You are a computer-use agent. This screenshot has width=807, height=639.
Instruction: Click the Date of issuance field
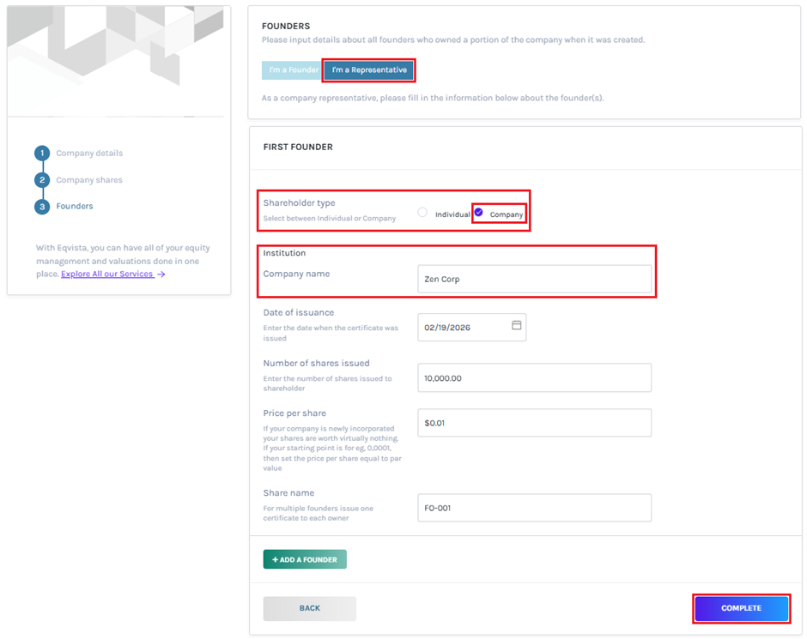[x=464, y=327]
